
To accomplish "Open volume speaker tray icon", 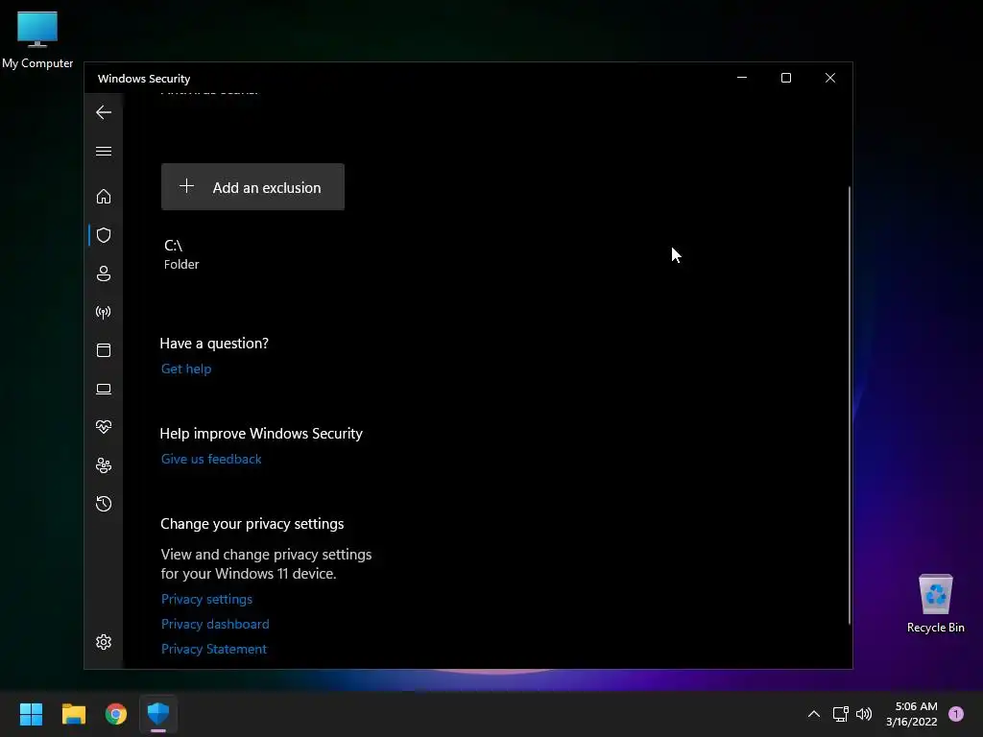I will (x=864, y=714).
